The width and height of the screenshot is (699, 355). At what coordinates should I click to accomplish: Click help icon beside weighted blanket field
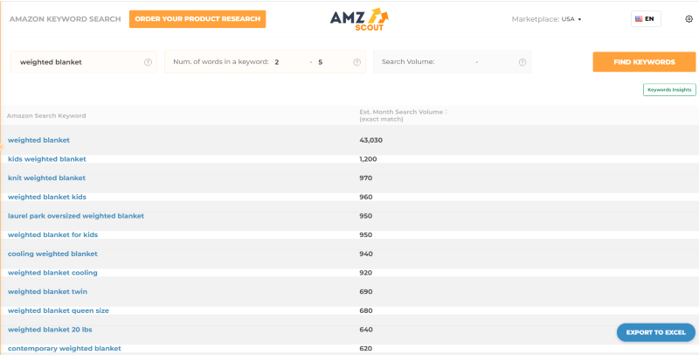coord(148,62)
